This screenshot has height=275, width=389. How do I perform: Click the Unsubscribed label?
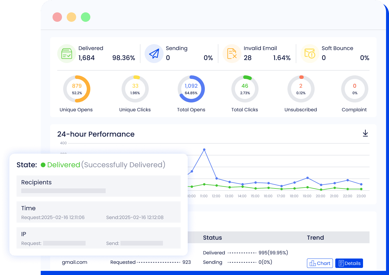click(x=301, y=110)
